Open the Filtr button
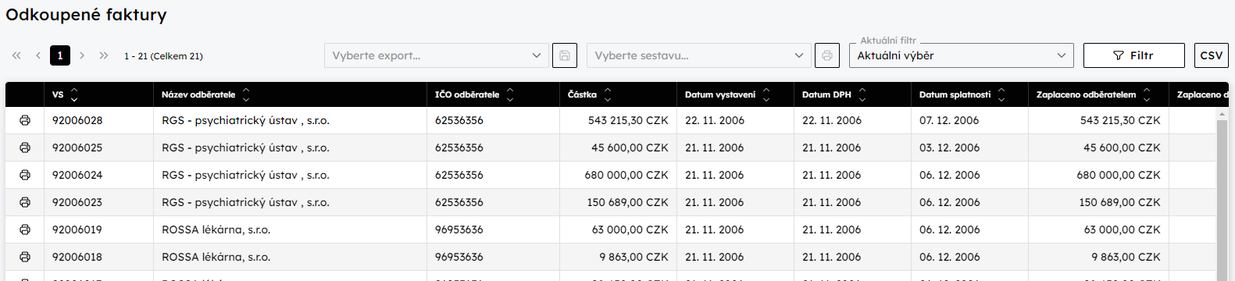Image resolution: width=1235 pixels, height=281 pixels. (1134, 55)
